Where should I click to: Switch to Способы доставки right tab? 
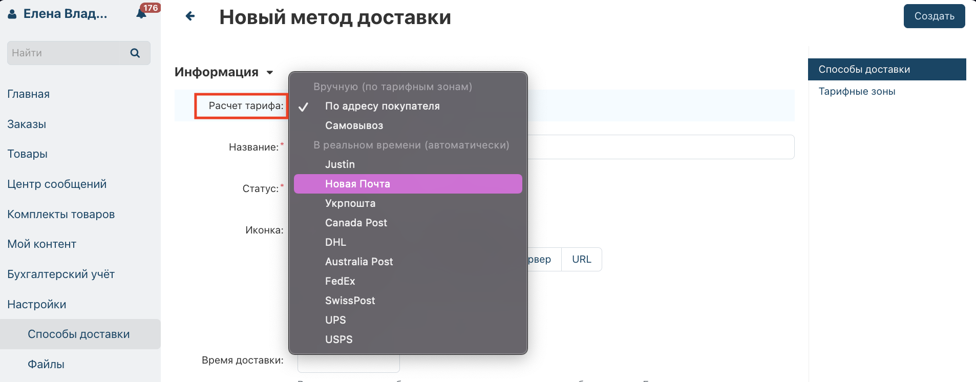864,70
